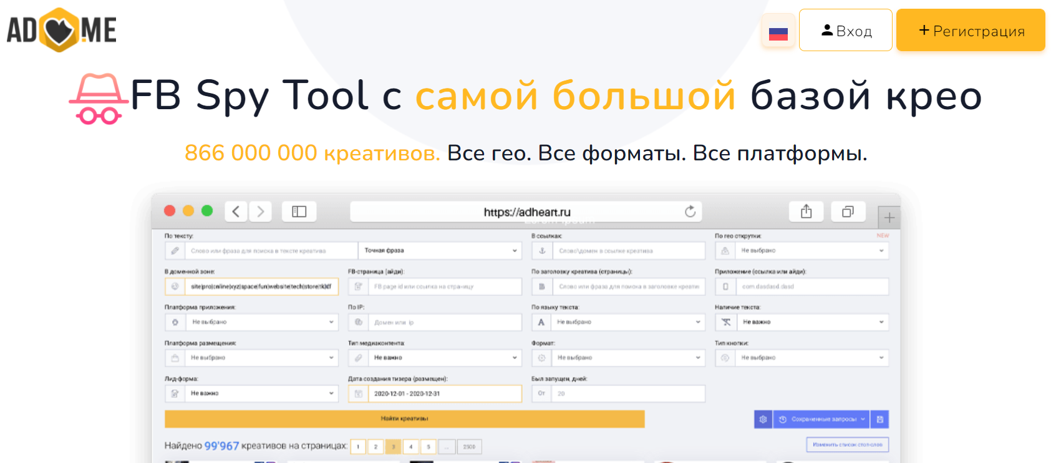This screenshot has width=1056, height=463.
Task: Click the calendar icon beside date field
Action: (x=359, y=394)
